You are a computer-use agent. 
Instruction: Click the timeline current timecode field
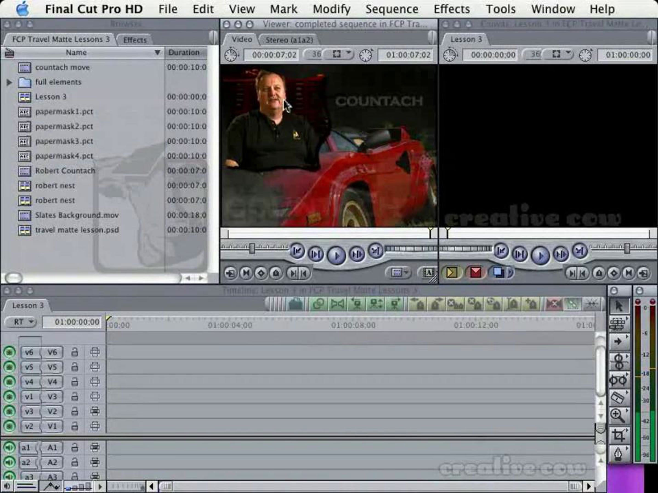[72, 322]
